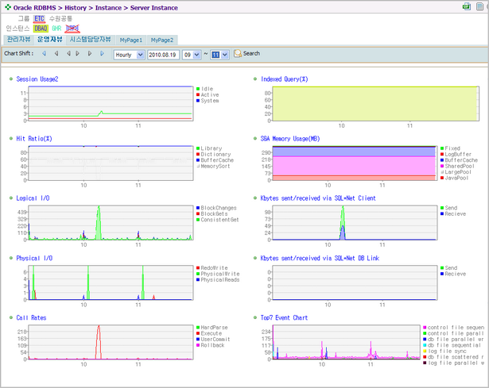Viewport: 489px width, 388px height.
Task: Click the date field 2010.08.19
Action: (163, 55)
